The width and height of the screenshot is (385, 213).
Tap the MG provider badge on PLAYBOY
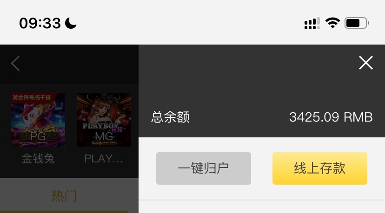104,136
